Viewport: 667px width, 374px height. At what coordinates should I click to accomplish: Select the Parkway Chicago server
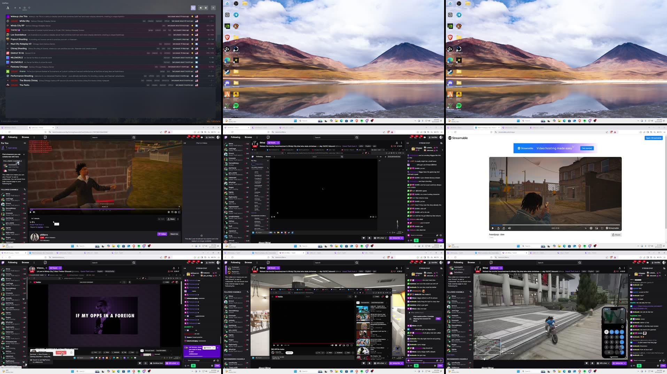[x=110, y=67]
